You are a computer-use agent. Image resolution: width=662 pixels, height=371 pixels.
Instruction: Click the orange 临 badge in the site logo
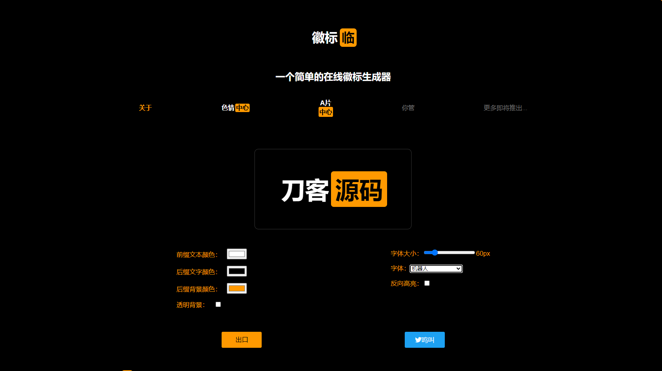pos(348,37)
